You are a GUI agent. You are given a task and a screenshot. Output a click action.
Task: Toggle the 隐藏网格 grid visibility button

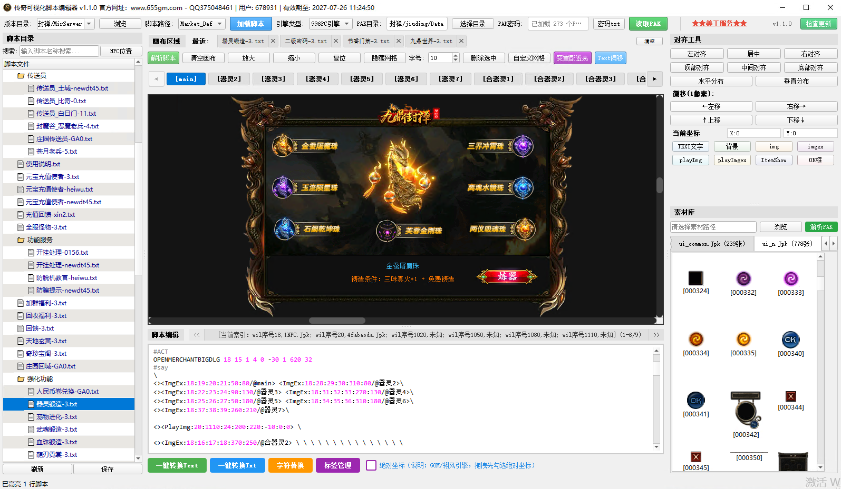384,58
